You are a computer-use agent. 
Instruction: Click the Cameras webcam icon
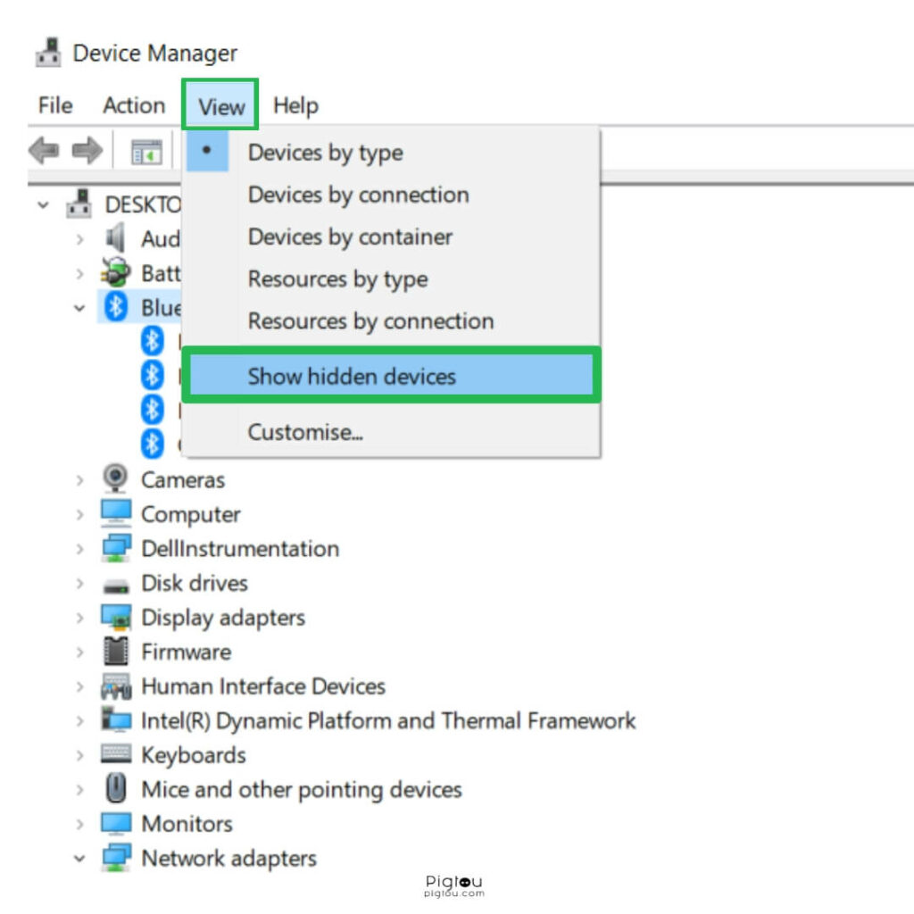(x=115, y=478)
